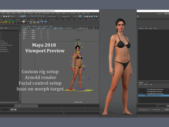Screen dimensions: 169x127
Task: Select the top rig layer row
Action: click(154, 90)
